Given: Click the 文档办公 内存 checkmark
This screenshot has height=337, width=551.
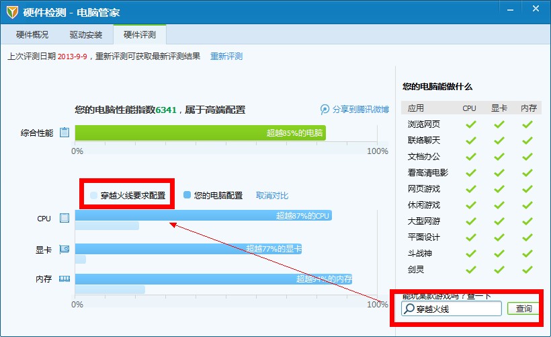Looking at the screenshot, I should pos(527,157).
